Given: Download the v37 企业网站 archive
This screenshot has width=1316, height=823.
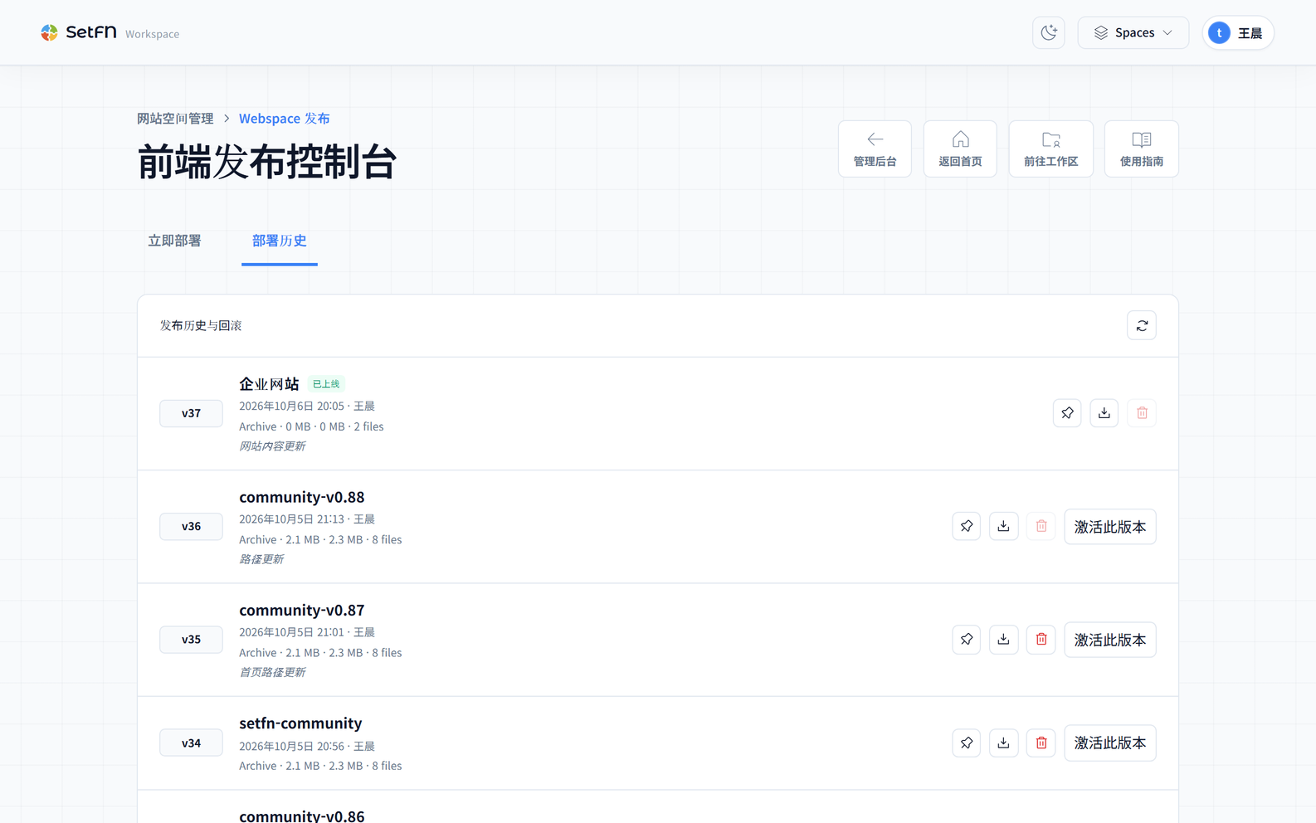Looking at the screenshot, I should [1104, 413].
